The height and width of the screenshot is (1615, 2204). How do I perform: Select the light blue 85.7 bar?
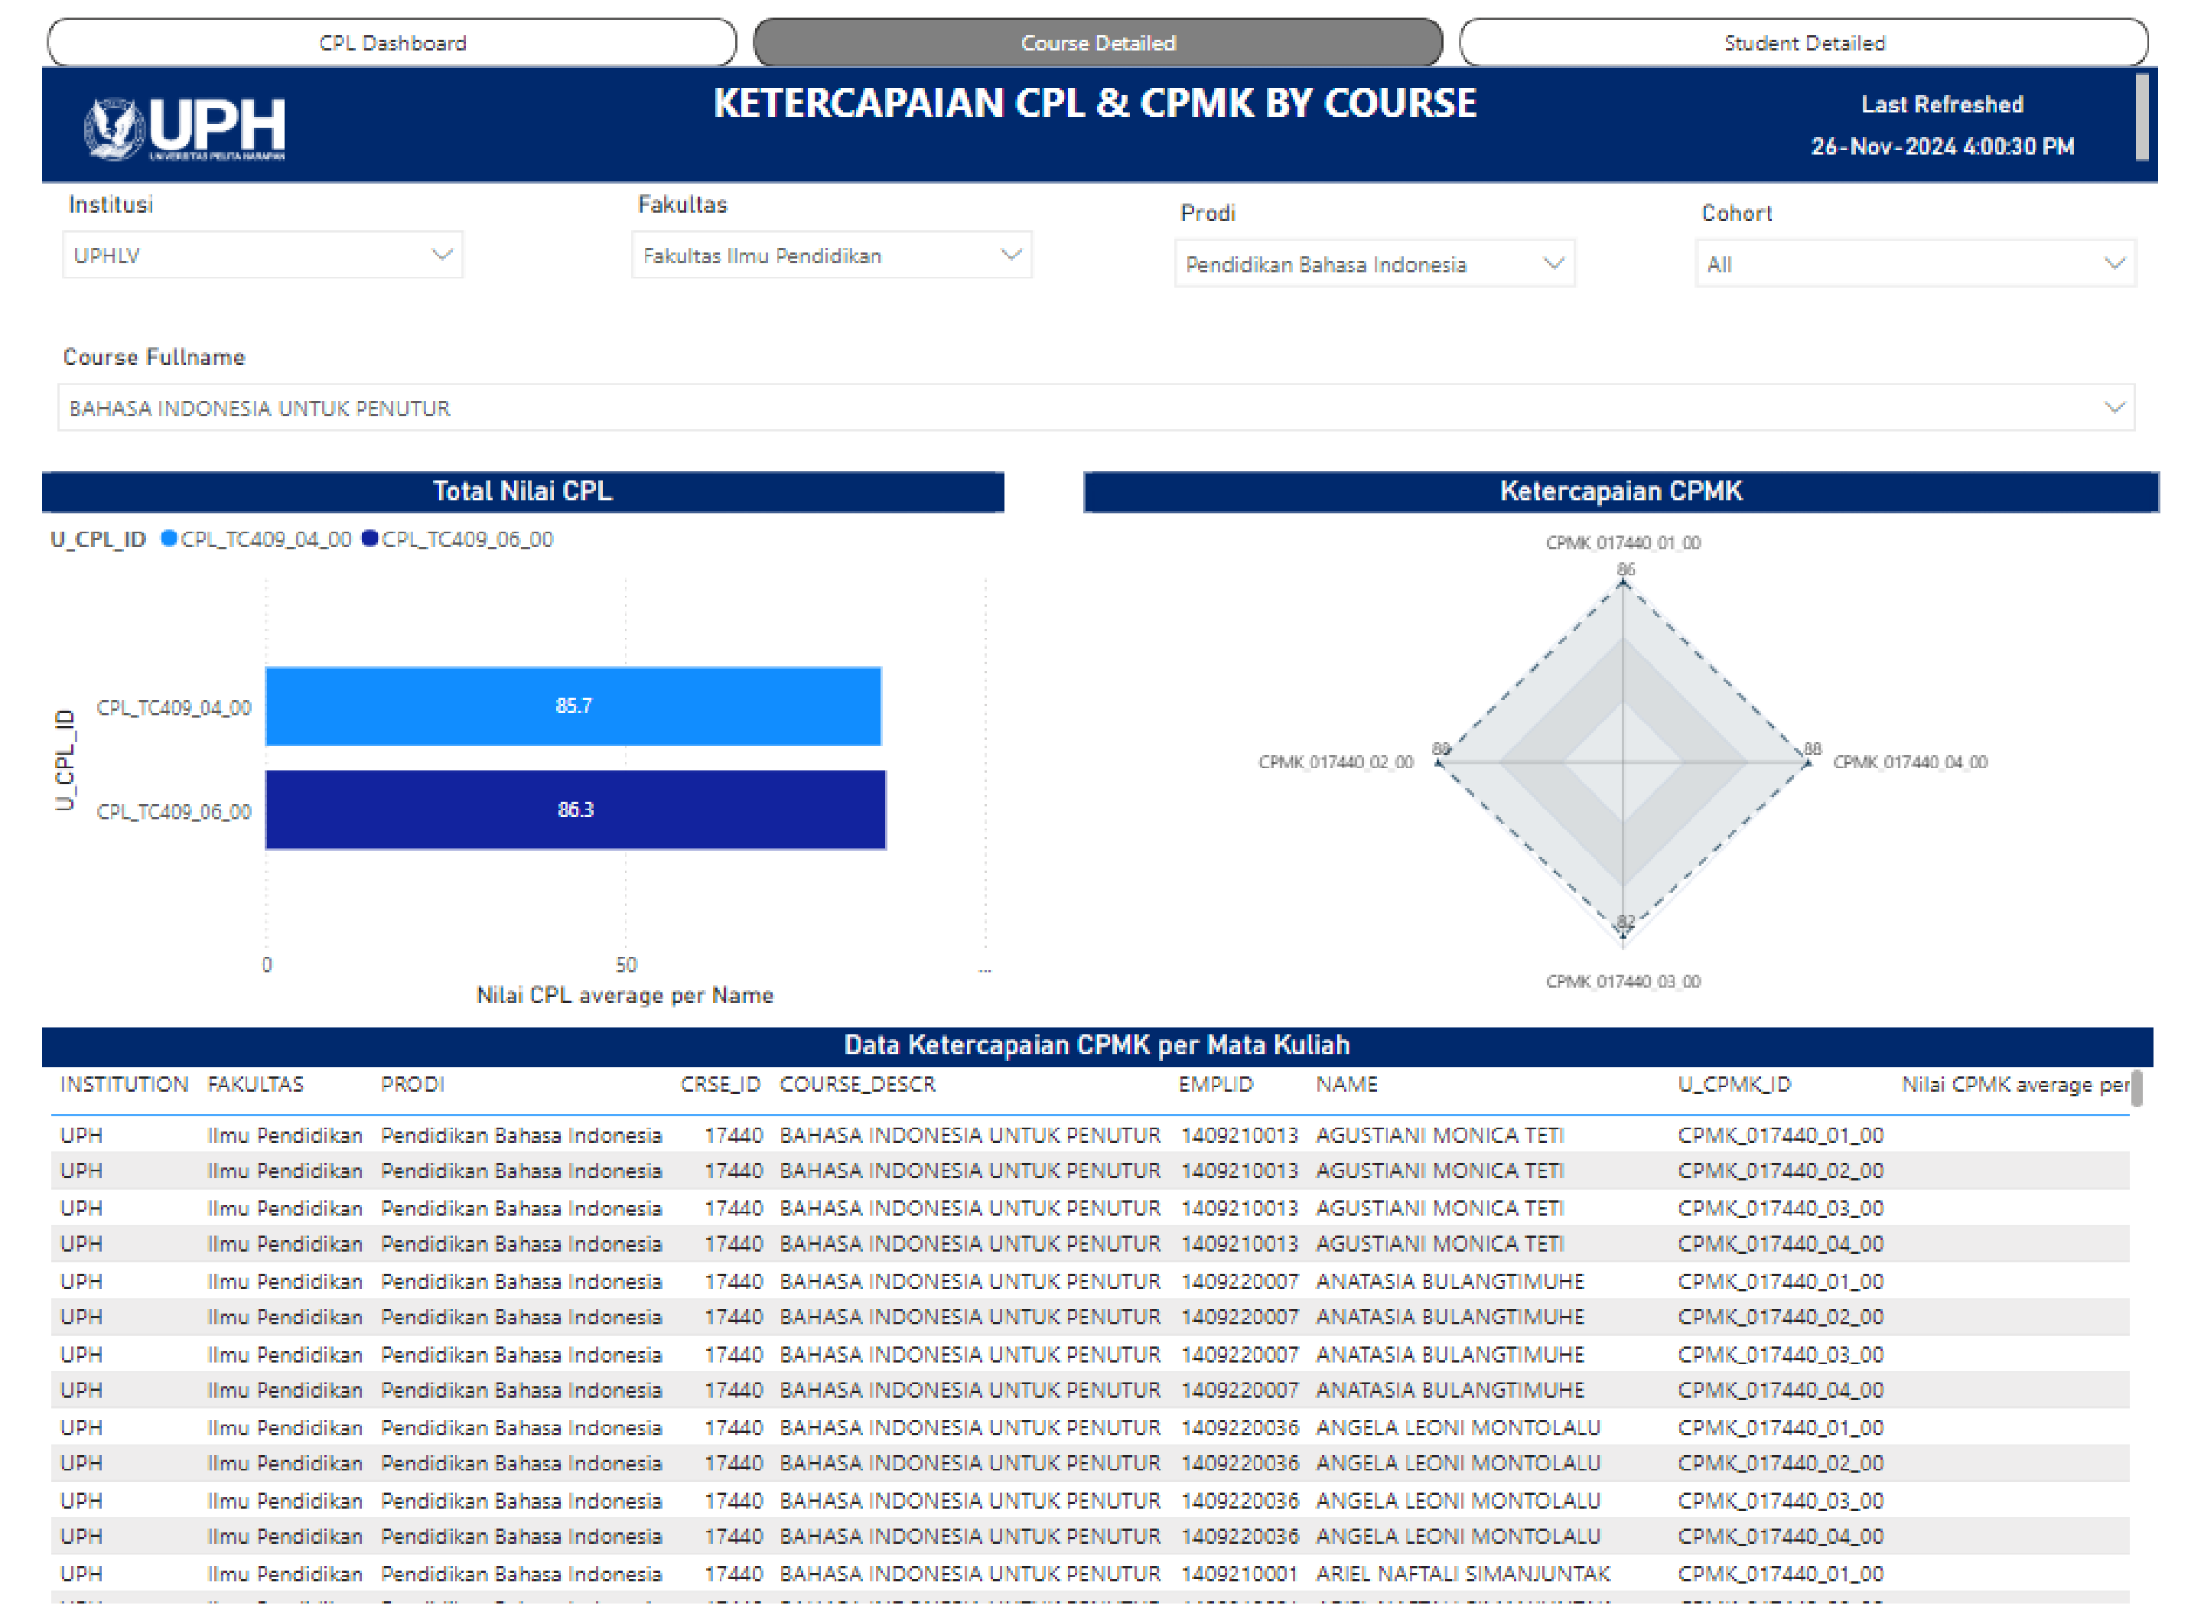(574, 706)
